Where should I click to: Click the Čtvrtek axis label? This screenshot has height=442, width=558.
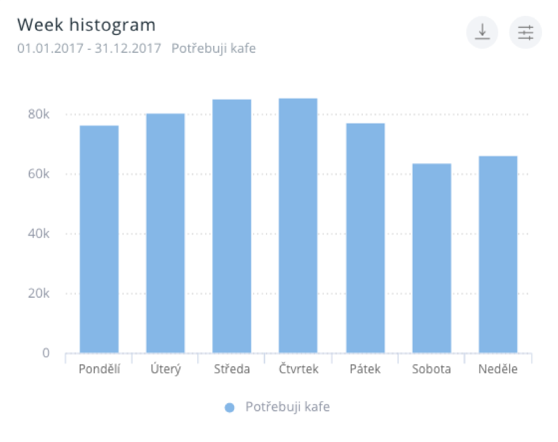[298, 369]
